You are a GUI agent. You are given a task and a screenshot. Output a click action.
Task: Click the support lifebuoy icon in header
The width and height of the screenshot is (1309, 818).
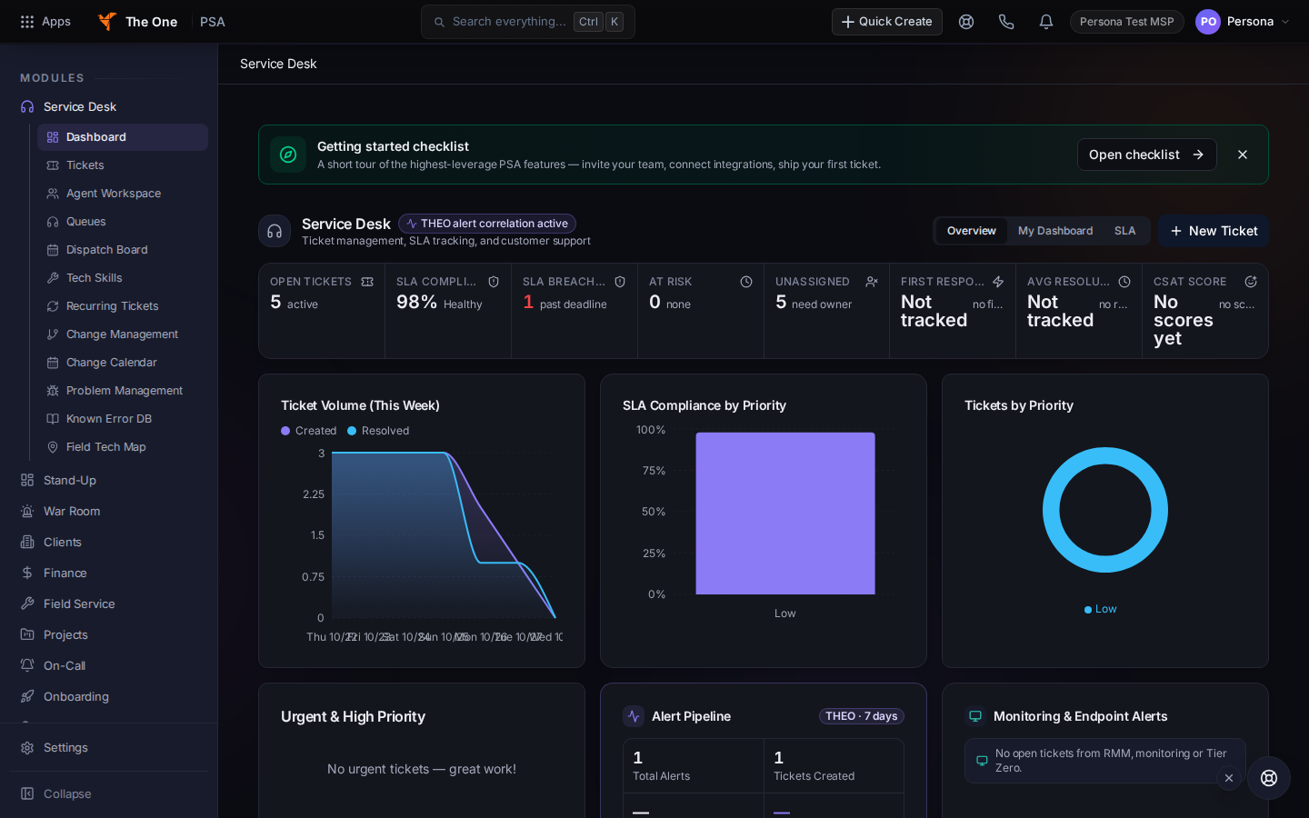[x=966, y=22]
